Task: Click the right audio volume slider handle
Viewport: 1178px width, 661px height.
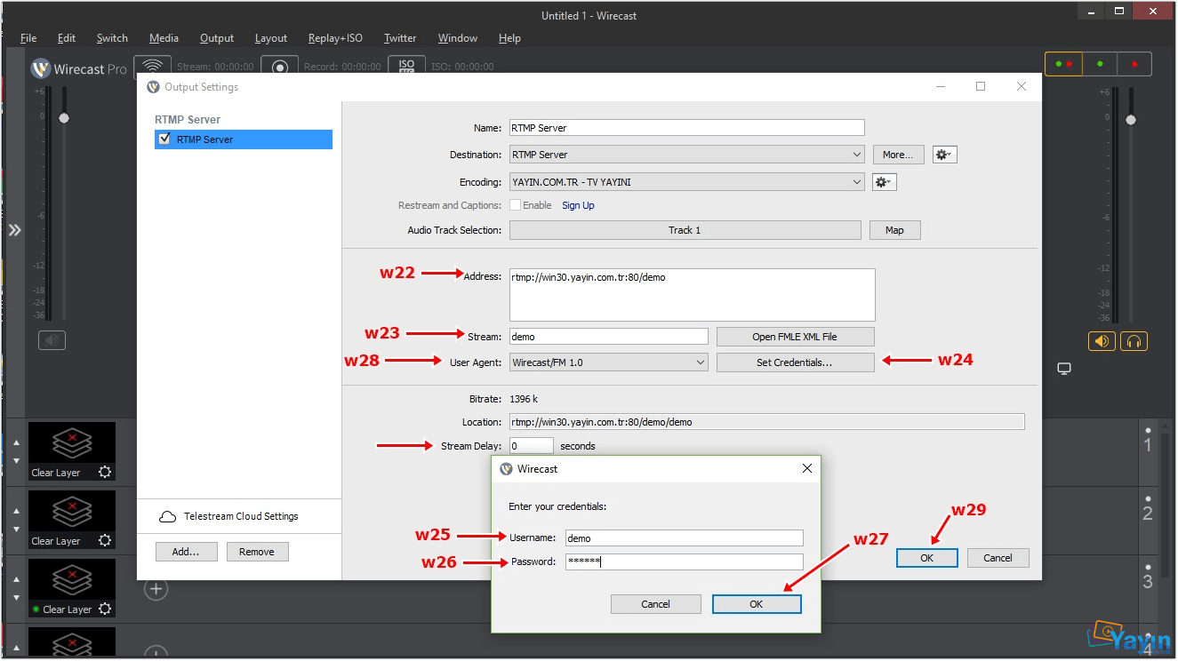Action: pyautogui.click(x=1131, y=120)
